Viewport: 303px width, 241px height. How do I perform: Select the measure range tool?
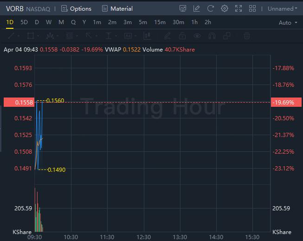(x=109, y=36)
